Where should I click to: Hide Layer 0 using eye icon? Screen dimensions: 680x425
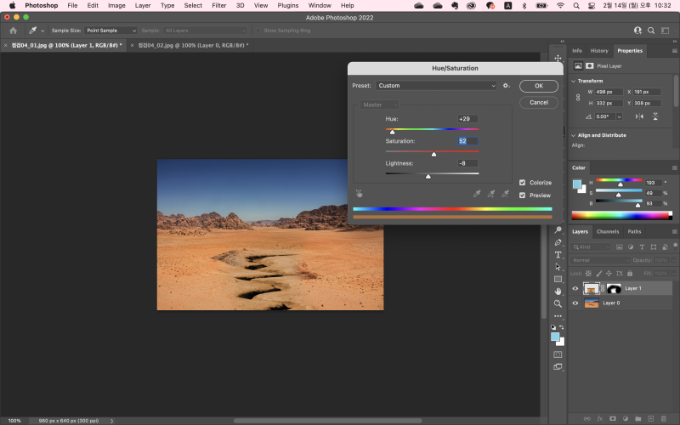[575, 303]
